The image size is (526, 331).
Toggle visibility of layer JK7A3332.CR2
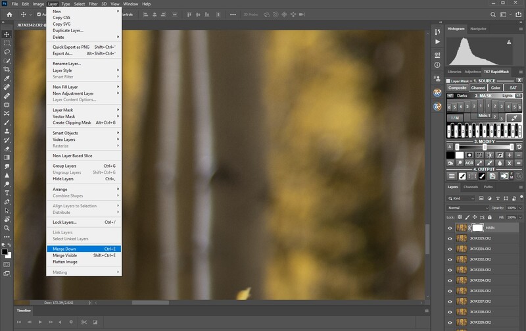(x=450, y=259)
